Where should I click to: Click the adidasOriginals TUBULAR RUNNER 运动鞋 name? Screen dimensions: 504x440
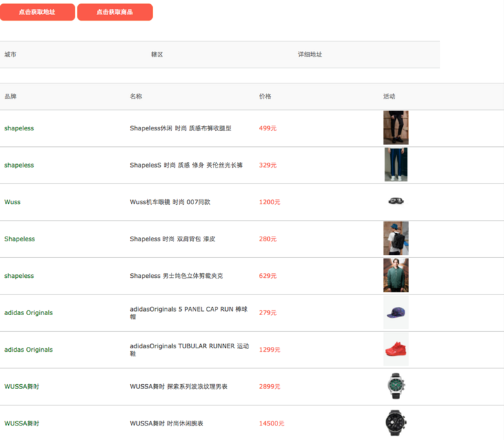click(189, 350)
